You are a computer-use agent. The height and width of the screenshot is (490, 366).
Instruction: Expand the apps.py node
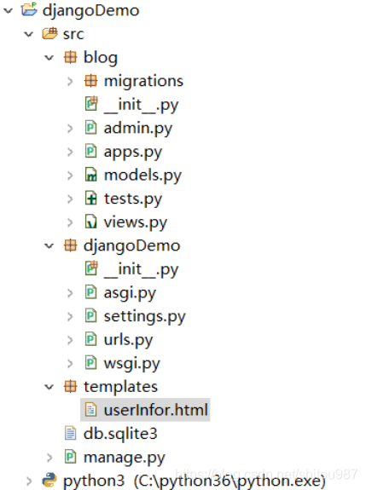click(x=70, y=152)
